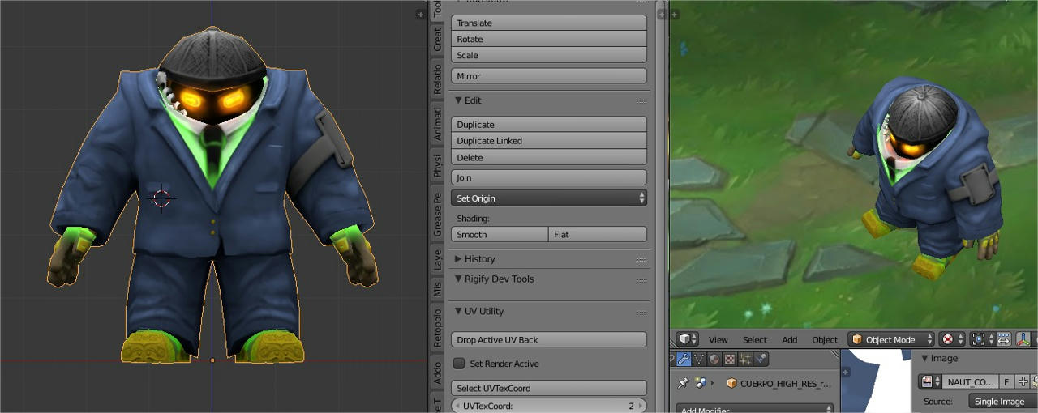Click the Duplicate button

point(549,125)
